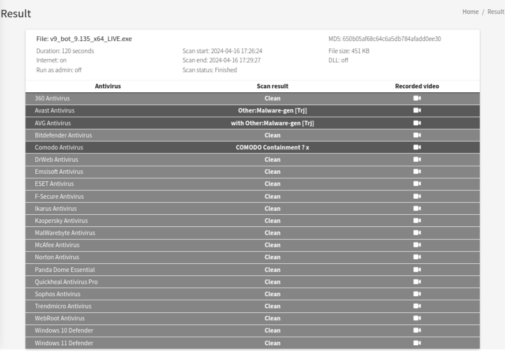Play MalWarebyte Antivirus recorded video
The width and height of the screenshot is (505, 351).
point(417,233)
